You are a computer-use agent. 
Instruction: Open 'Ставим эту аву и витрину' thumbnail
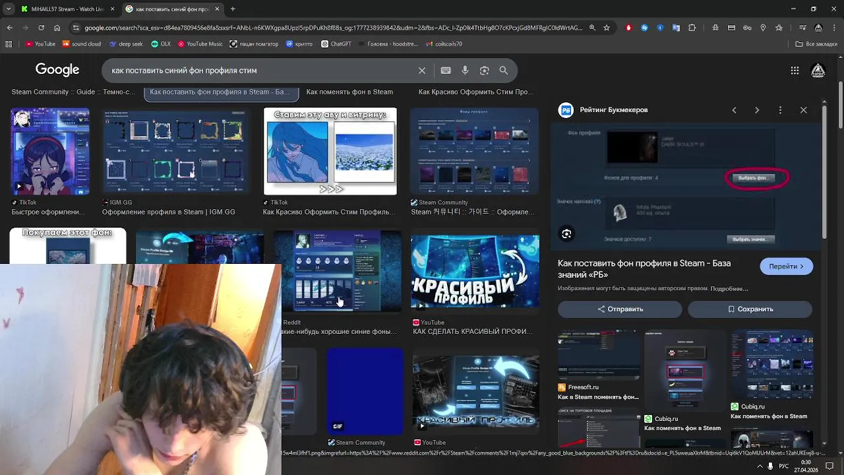330,152
